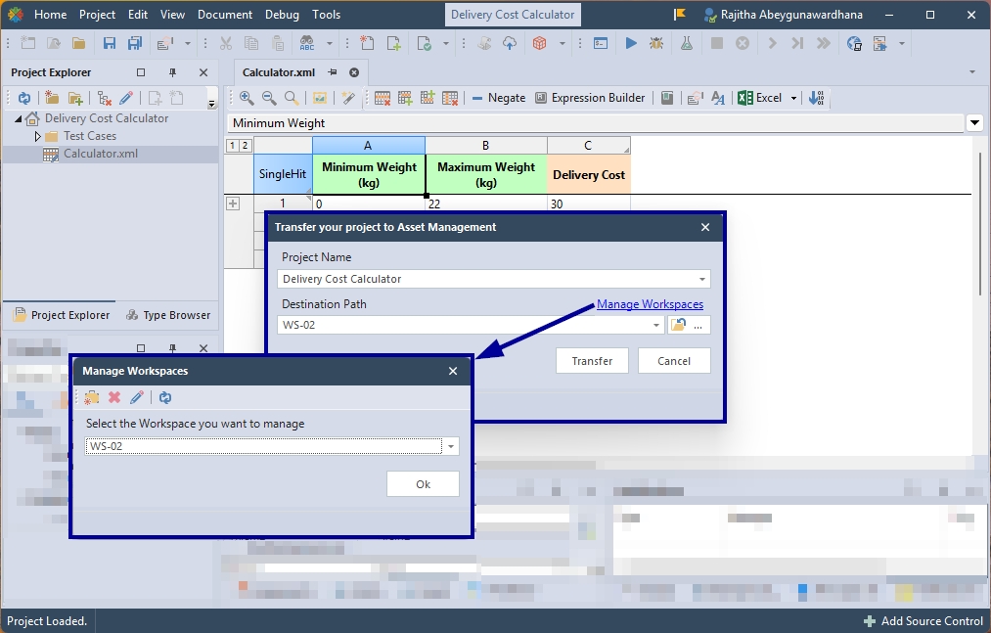Click the Find binoculars ABC icon
The height and width of the screenshot is (633, 991).
click(x=306, y=43)
